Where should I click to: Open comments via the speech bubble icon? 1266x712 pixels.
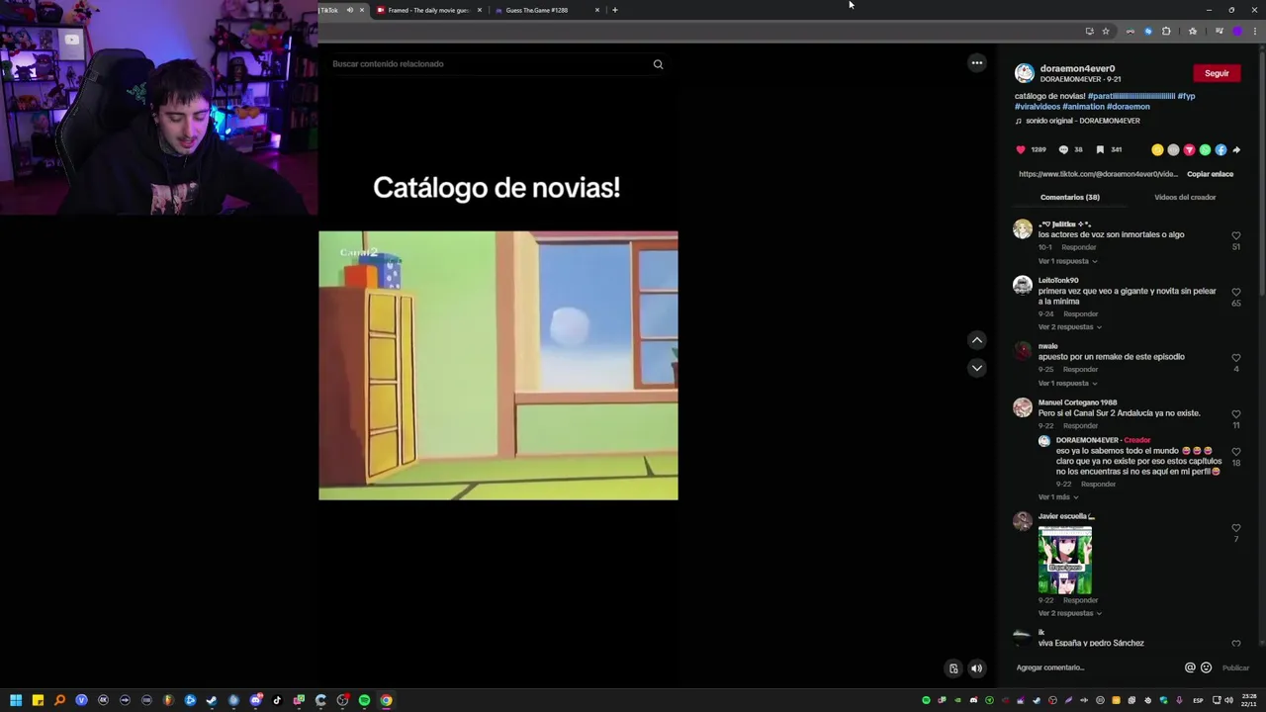coord(1063,150)
